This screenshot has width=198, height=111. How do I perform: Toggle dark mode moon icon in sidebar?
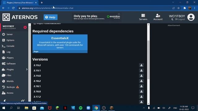(5, 101)
